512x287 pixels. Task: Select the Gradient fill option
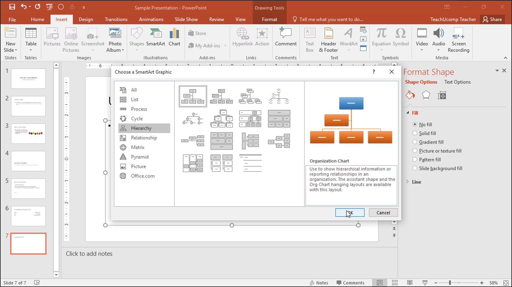[x=415, y=142]
